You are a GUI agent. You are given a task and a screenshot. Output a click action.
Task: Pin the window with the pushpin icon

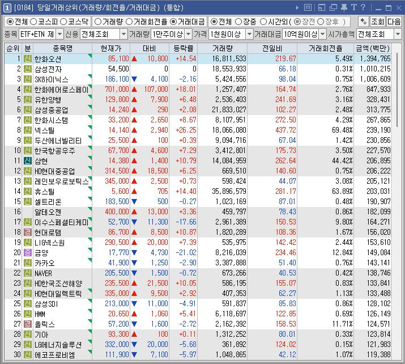click(344, 7)
